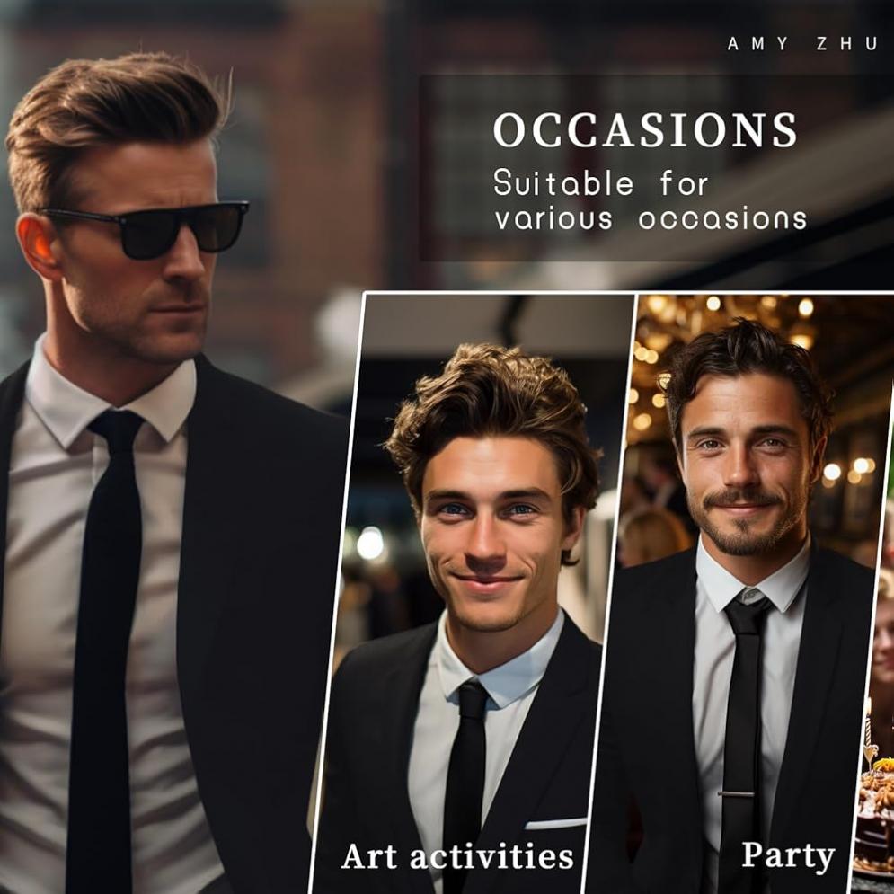Click the AMY ZHU brand name

pyautogui.click(x=802, y=44)
